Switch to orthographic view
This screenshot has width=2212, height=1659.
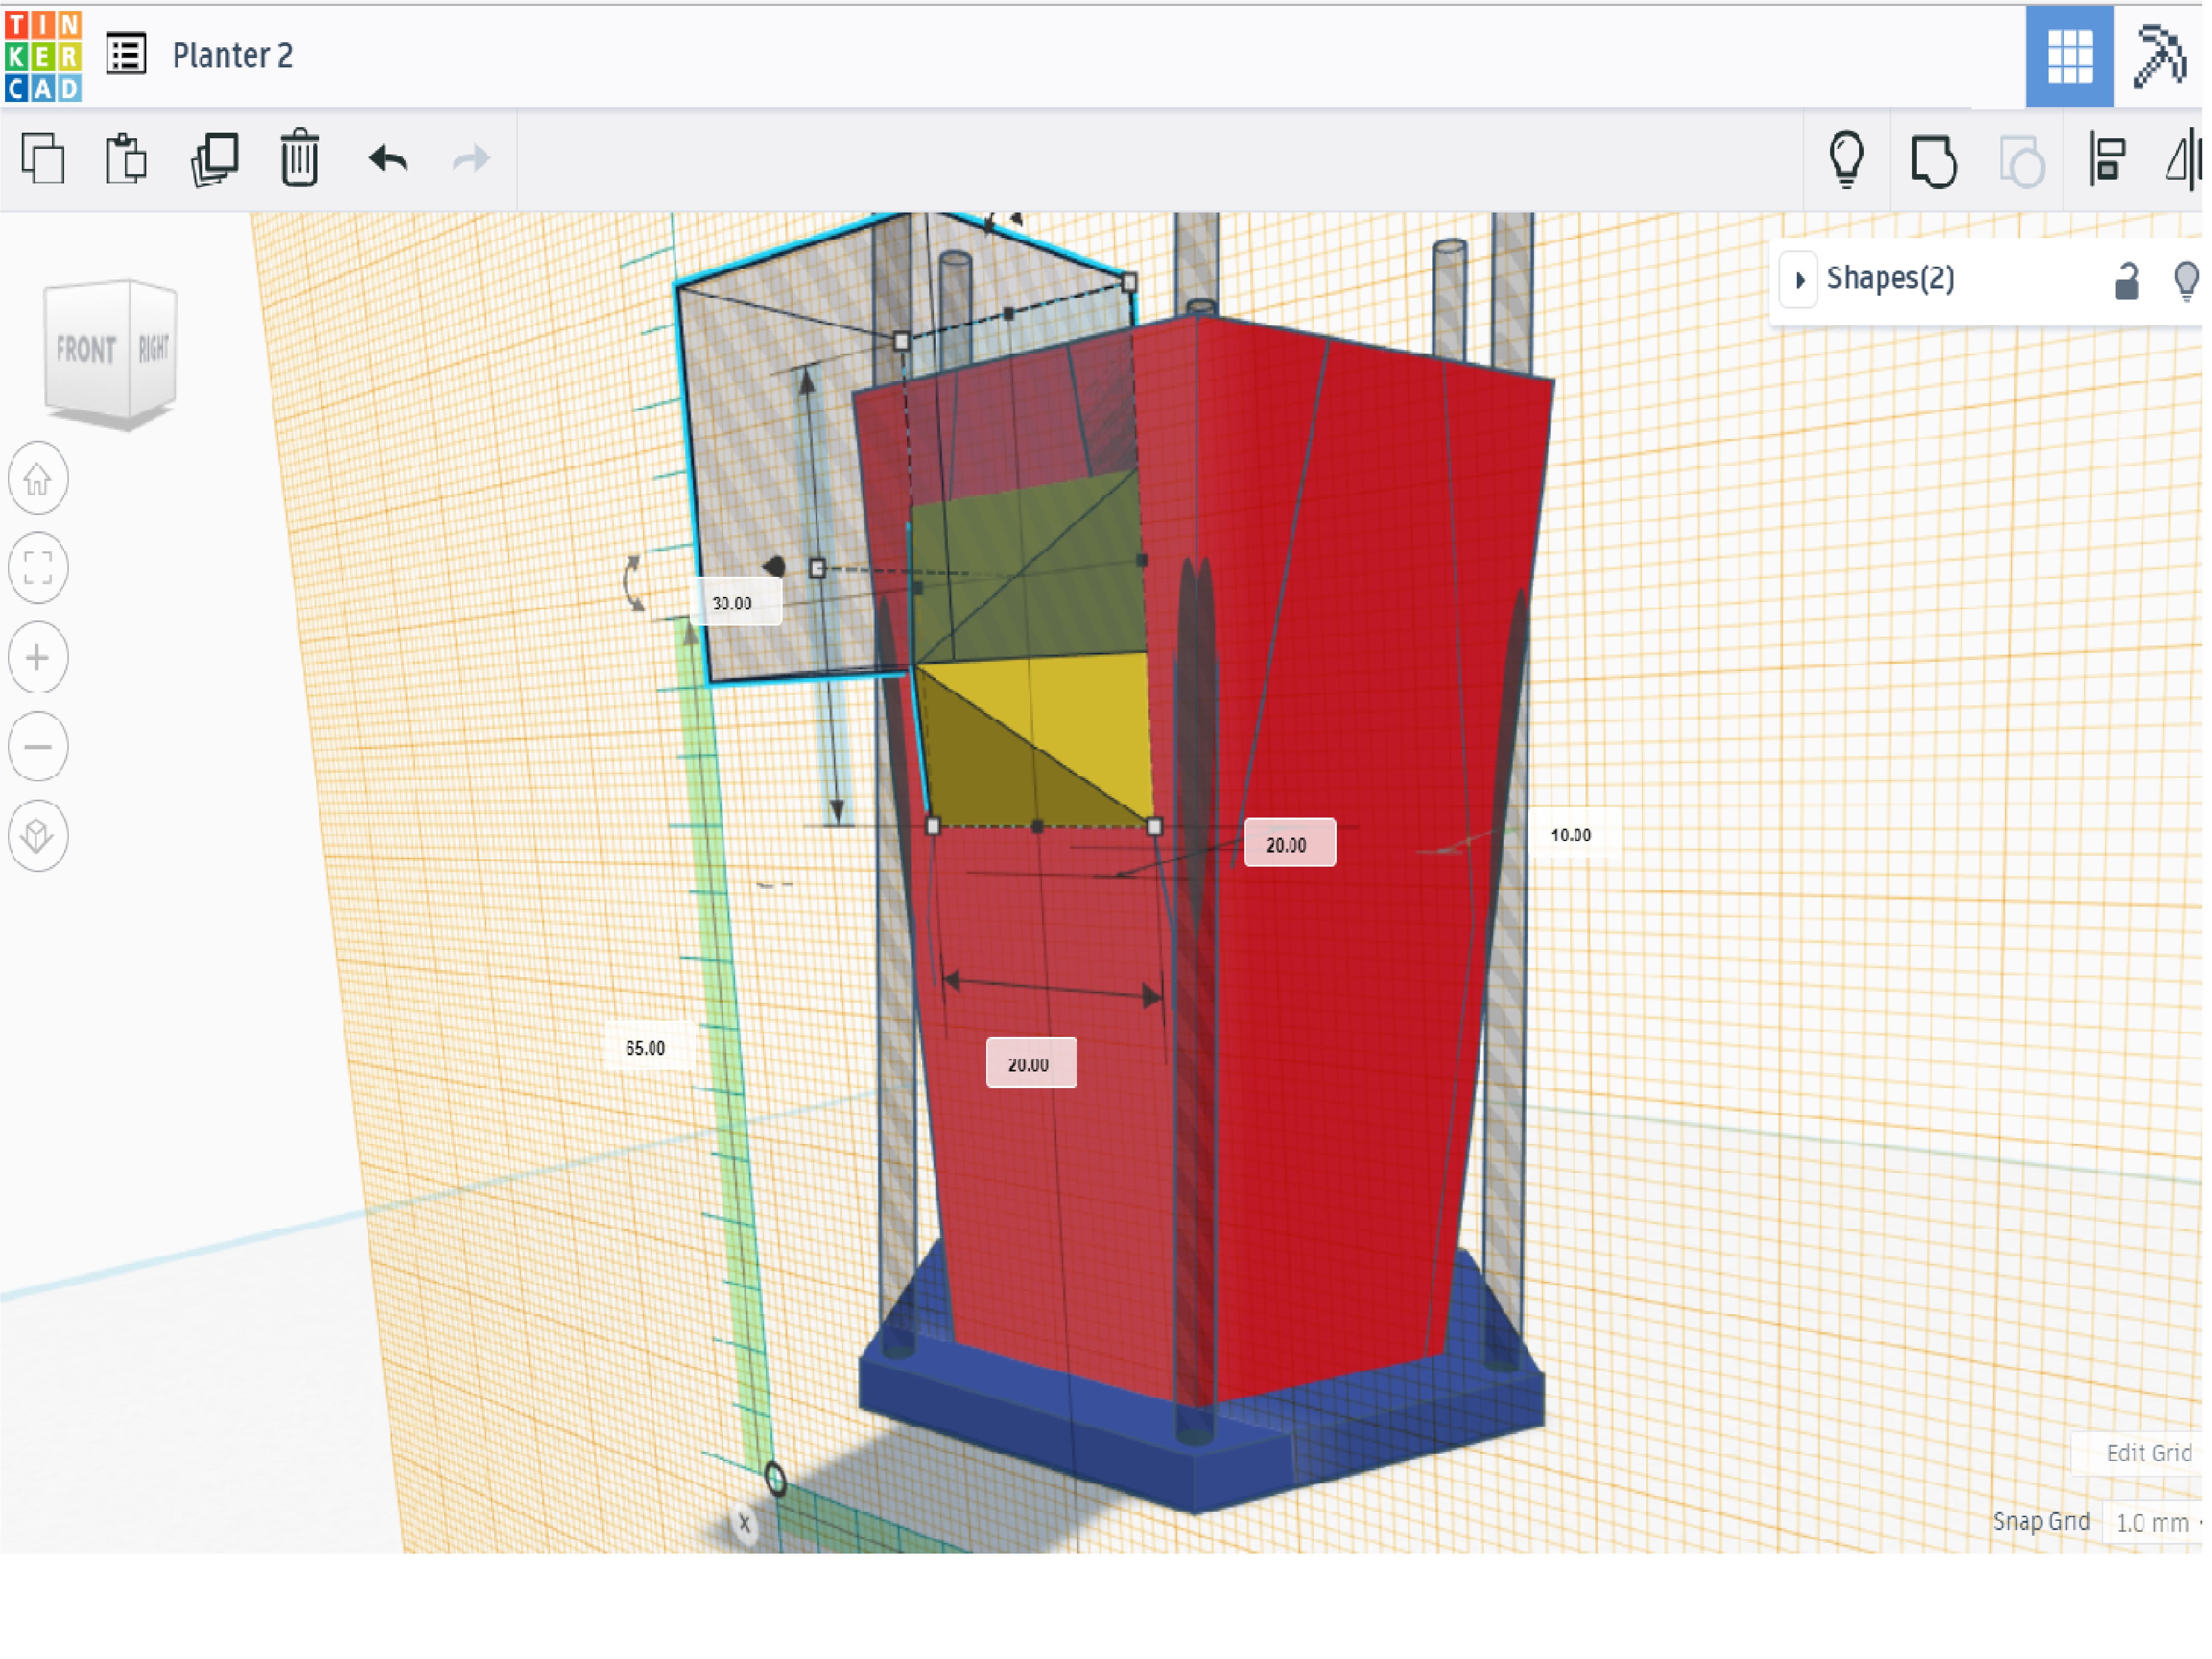pyautogui.click(x=38, y=836)
